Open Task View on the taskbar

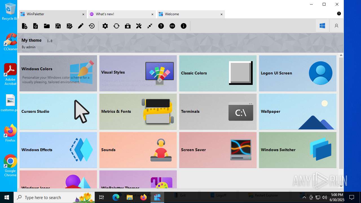102,197
